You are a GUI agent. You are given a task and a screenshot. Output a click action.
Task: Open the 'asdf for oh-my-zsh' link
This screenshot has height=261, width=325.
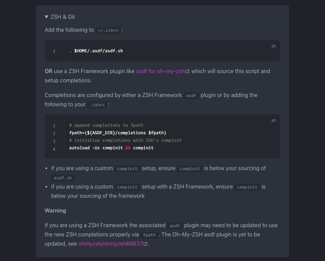(x=160, y=71)
